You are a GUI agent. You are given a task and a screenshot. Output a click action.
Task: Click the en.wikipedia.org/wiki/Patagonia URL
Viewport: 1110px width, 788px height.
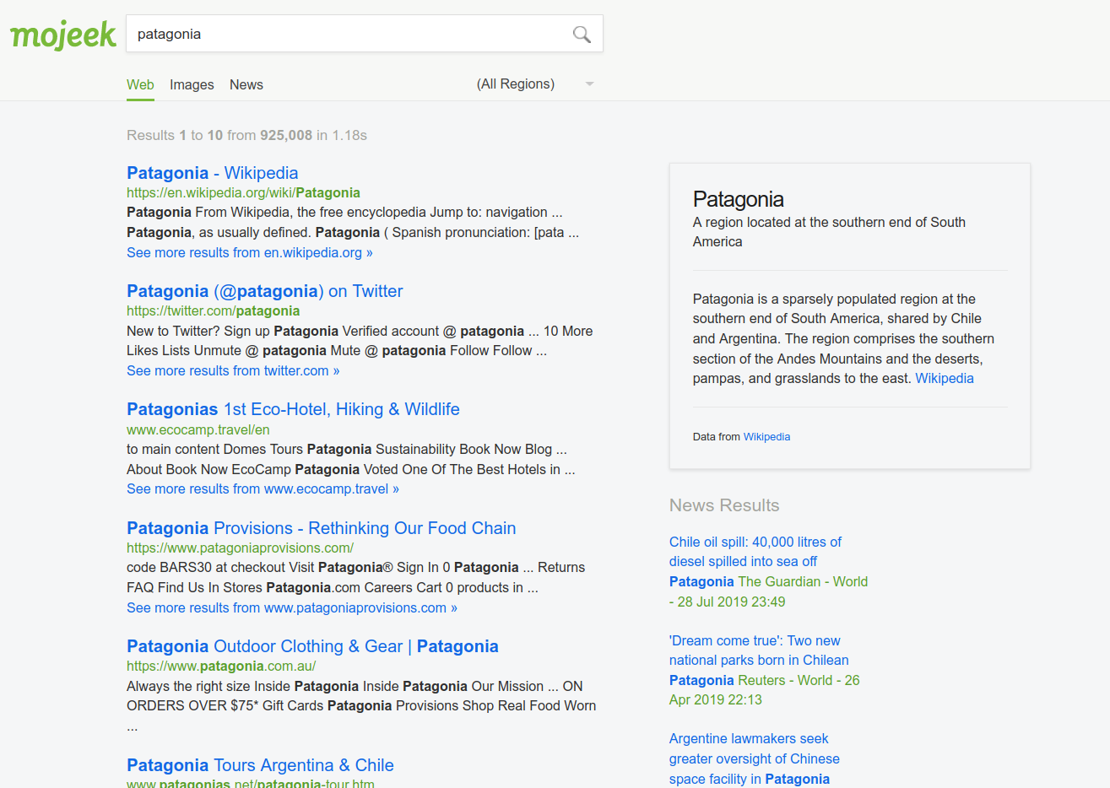pos(243,192)
